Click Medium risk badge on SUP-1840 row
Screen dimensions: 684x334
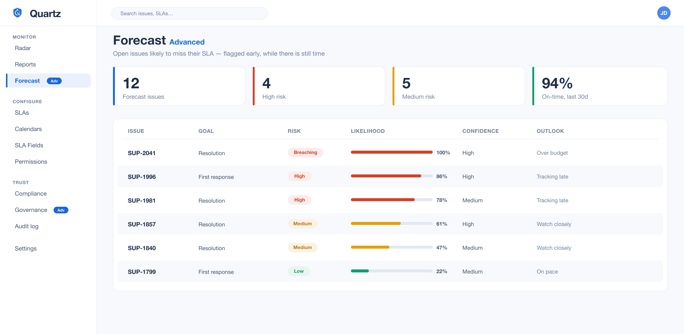pyautogui.click(x=303, y=248)
